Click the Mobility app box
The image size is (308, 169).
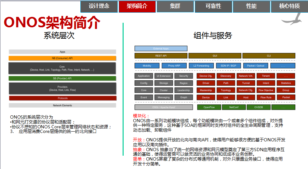pos(147,66)
